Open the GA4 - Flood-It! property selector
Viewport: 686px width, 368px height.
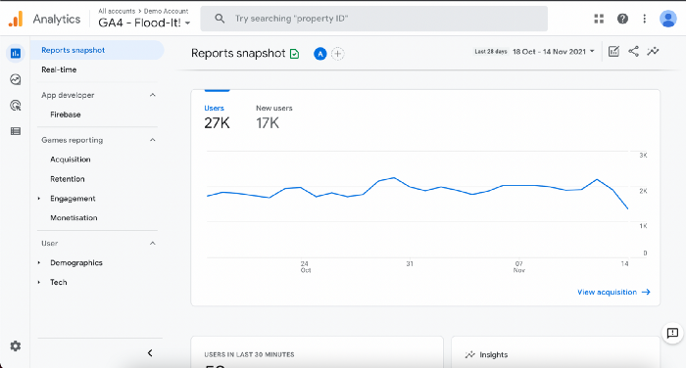pyautogui.click(x=144, y=23)
